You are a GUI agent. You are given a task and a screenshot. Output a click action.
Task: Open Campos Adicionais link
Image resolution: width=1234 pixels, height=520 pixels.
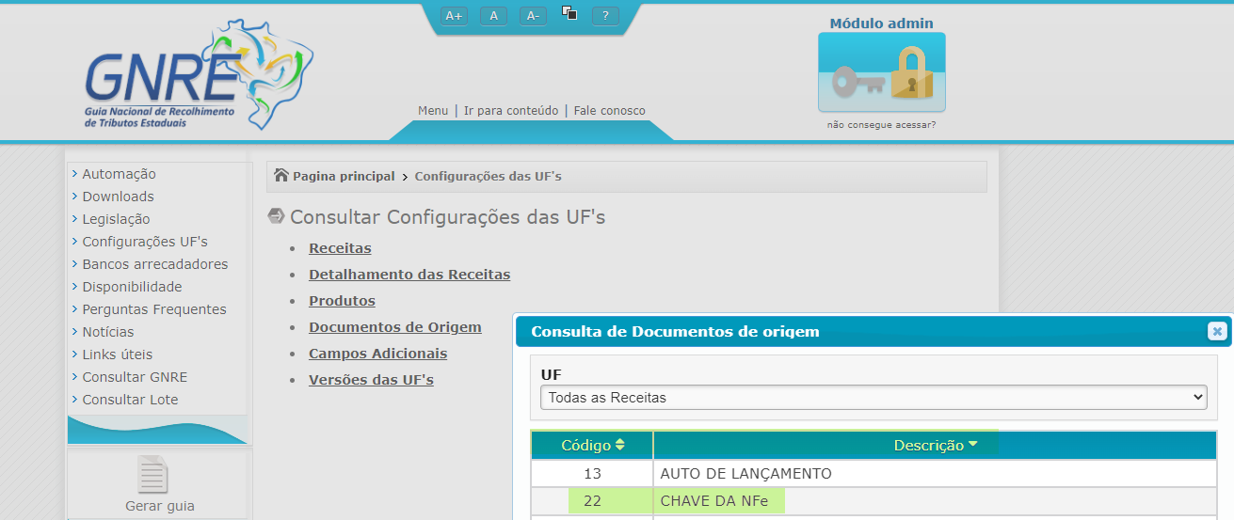coord(378,354)
